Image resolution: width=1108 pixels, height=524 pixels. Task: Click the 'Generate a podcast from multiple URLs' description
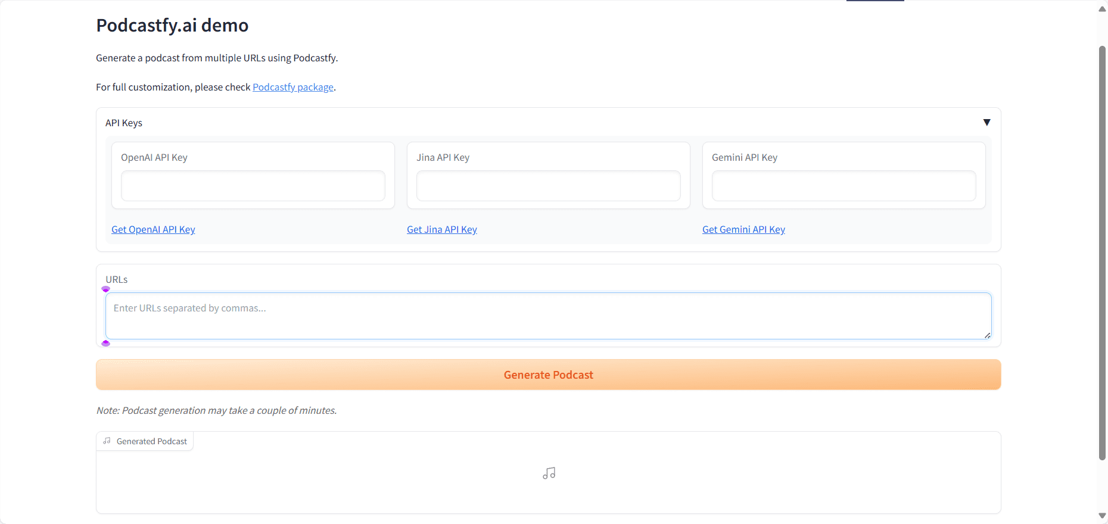click(217, 58)
